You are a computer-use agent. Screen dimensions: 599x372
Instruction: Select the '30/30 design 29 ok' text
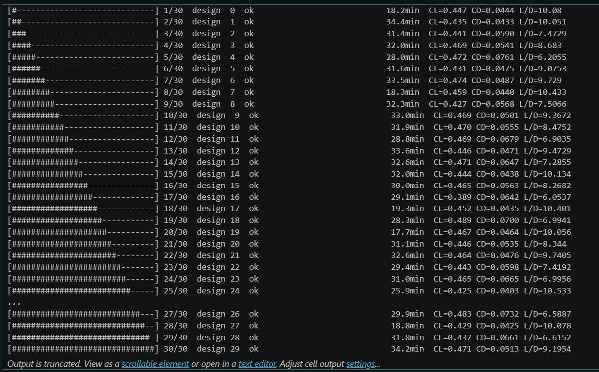(211, 349)
